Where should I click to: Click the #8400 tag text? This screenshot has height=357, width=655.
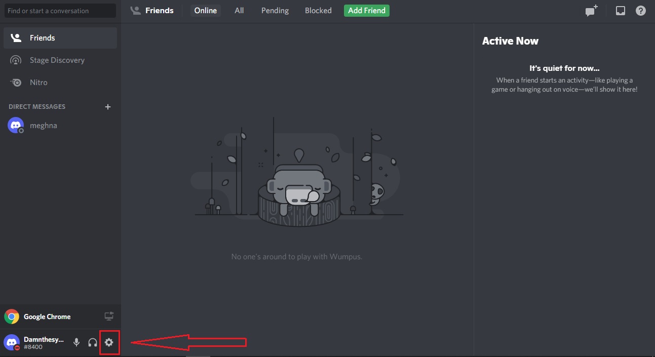(x=33, y=347)
